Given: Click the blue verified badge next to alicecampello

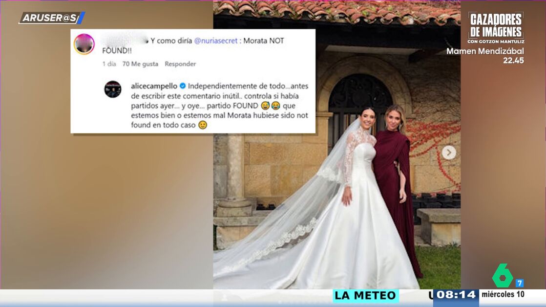Looking at the screenshot, I should tap(183, 86).
